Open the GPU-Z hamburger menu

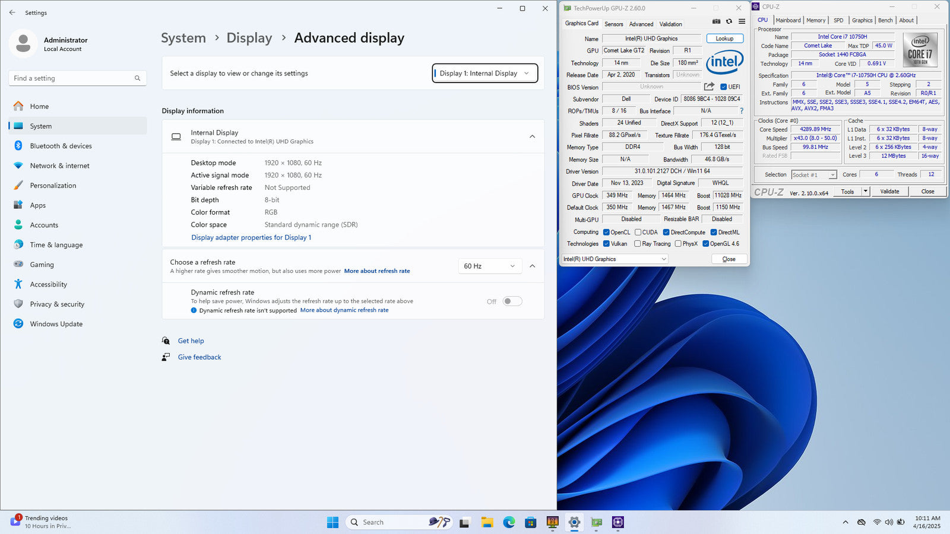[x=742, y=21]
